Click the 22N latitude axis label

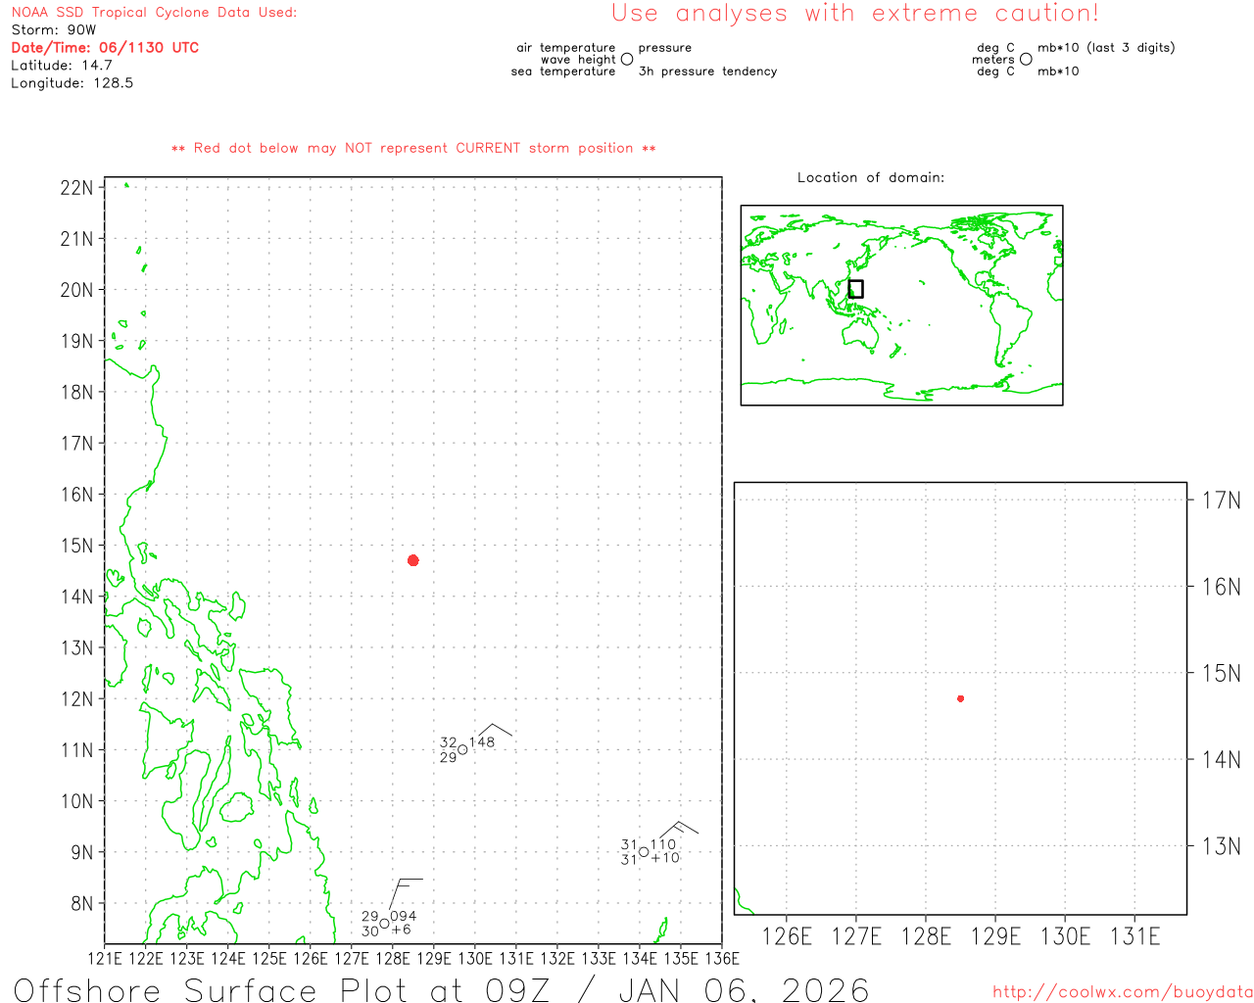click(76, 187)
